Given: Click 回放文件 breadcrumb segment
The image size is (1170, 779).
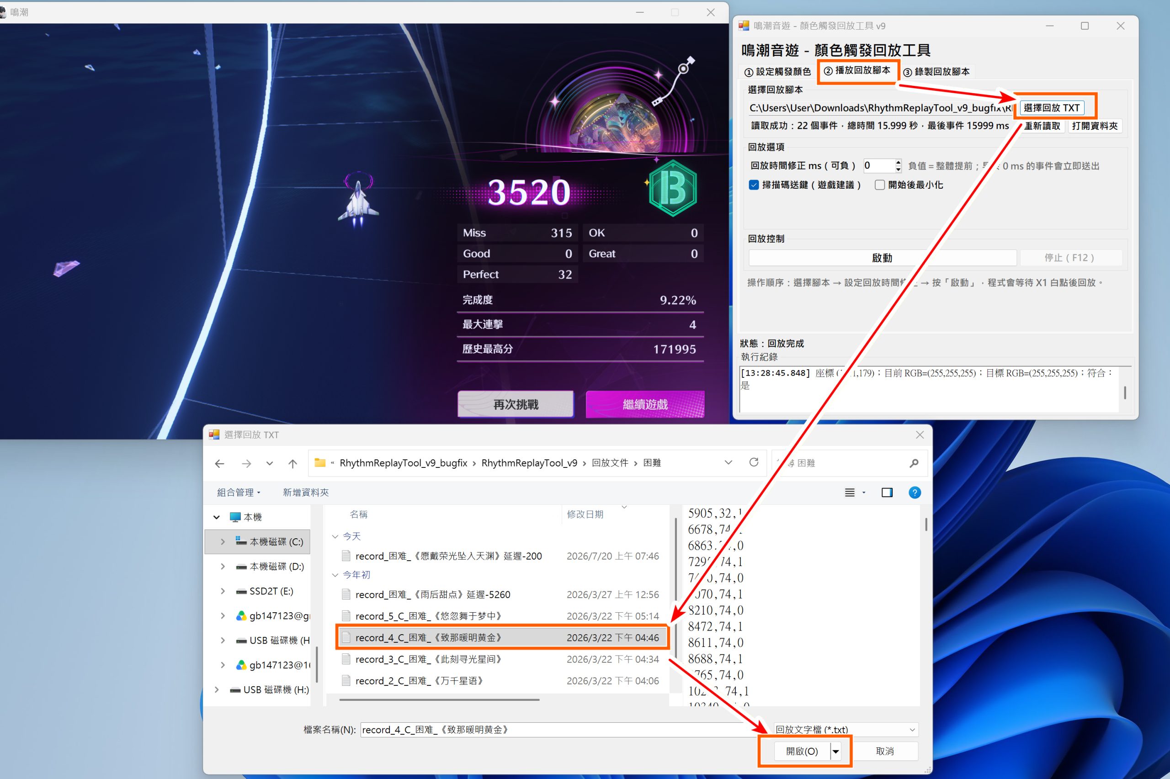Looking at the screenshot, I should tap(610, 463).
